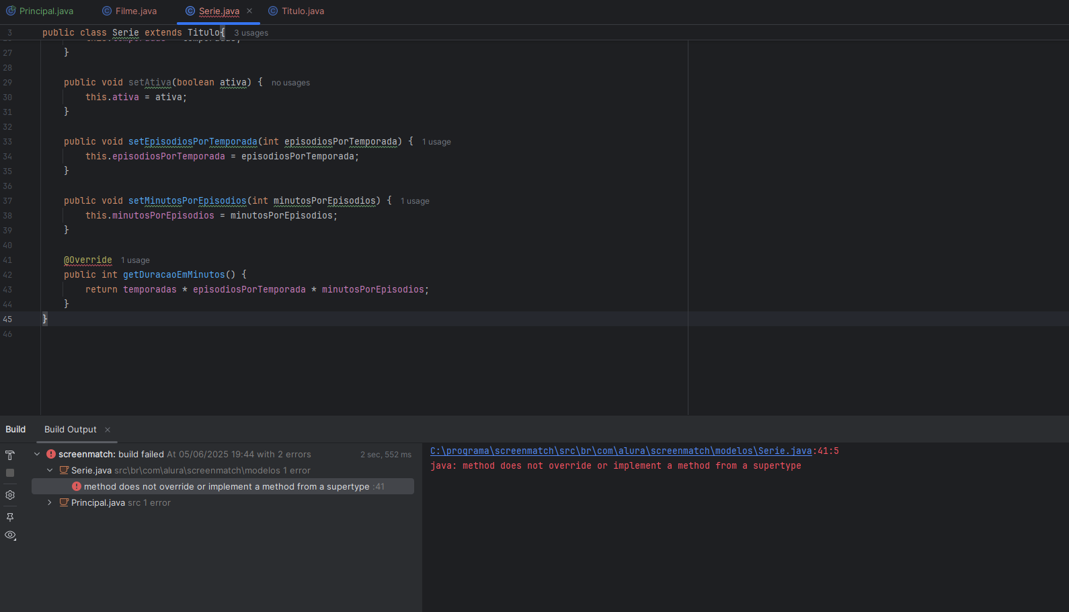Collapse the Serie.java error node
The height and width of the screenshot is (612, 1069).
[50, 470]
